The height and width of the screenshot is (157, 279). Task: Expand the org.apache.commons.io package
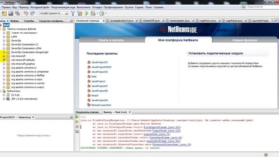coord(4,68)
